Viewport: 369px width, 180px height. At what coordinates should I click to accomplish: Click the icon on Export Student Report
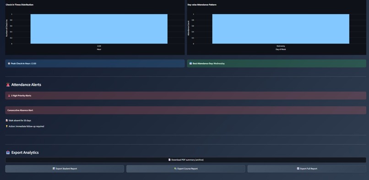tap(54, 169)
